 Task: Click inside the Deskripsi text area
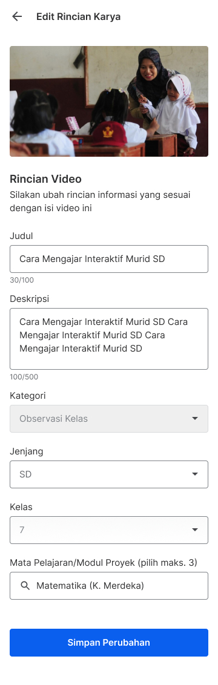[109, 339]
